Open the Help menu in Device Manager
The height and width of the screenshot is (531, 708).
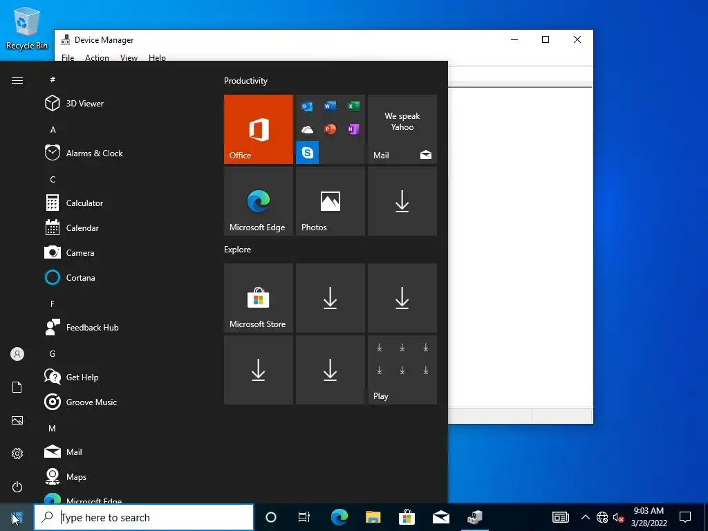[157, 57]
